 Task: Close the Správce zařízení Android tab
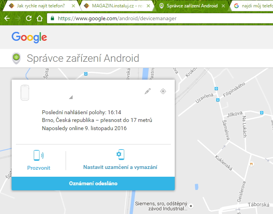click(223, 6)
